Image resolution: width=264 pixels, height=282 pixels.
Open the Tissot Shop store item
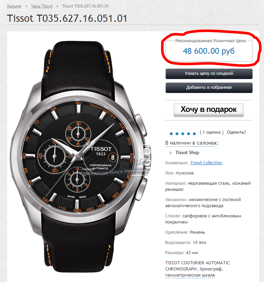tap(187, 152)
